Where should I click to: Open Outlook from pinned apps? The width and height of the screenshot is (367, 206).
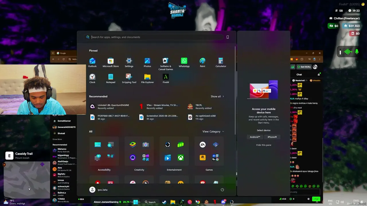tap(92, 63)
